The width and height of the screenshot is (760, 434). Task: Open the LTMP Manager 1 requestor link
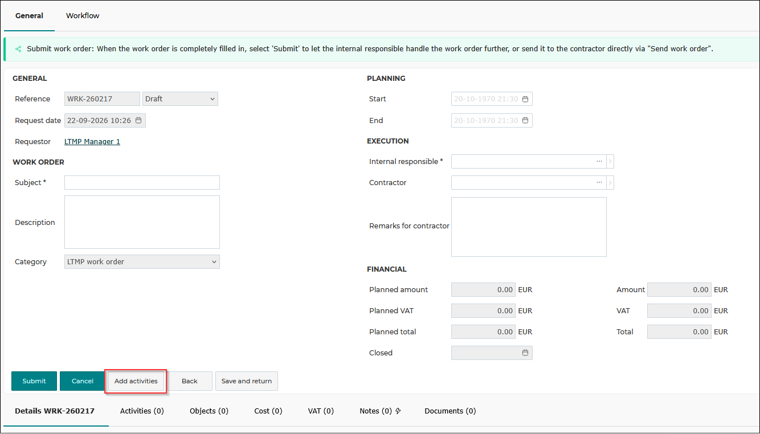tap(92, 141)
